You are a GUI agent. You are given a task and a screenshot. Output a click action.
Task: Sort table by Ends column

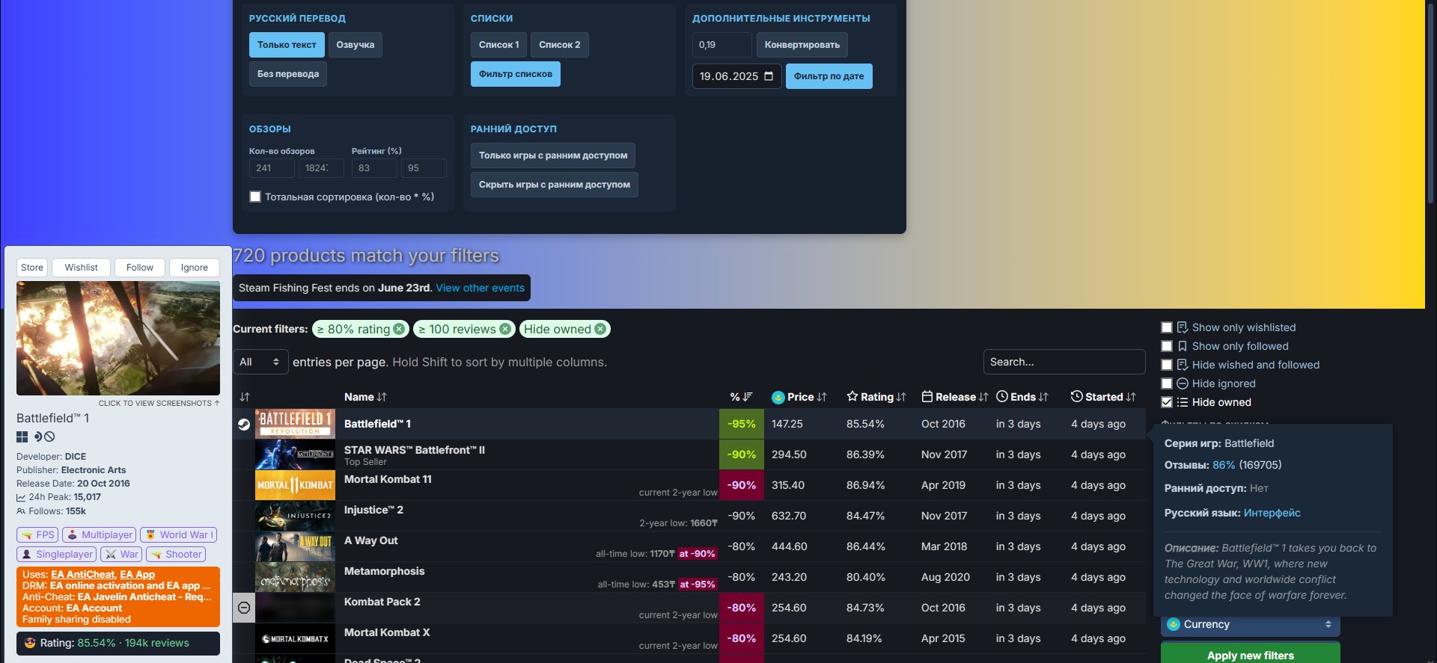[1022, 397]
